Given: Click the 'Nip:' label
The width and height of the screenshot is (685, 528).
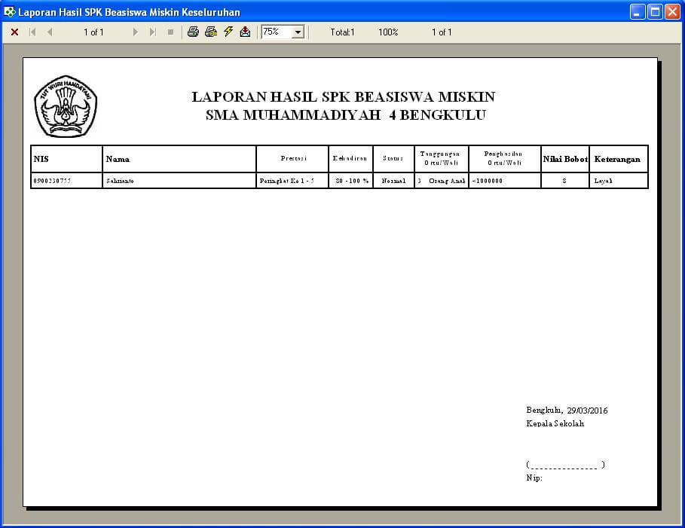Looking at the screenshot, I should coord(534,478).
